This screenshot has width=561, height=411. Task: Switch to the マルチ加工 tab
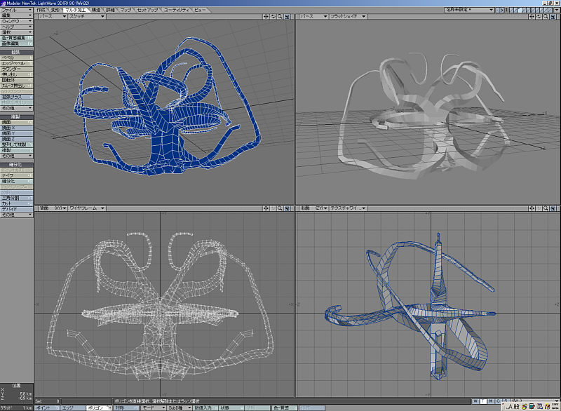[x=75, y=10]
